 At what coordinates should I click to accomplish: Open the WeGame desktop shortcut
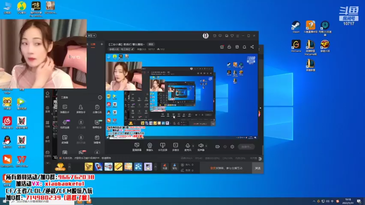pos(296,46)
